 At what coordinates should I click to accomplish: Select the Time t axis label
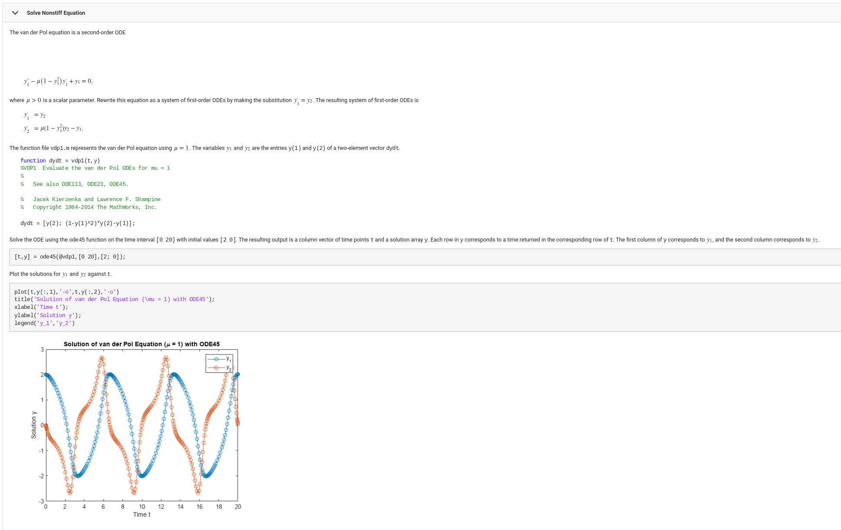pos(141,514)
